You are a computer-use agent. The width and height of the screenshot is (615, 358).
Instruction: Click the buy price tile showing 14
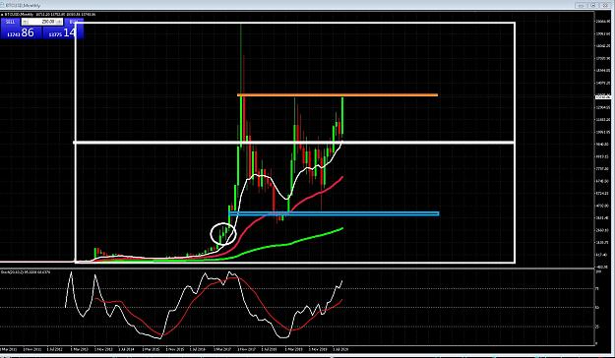[63, 32]
